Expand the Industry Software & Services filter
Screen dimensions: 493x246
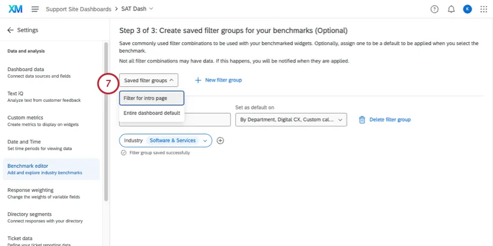(205, 140)
